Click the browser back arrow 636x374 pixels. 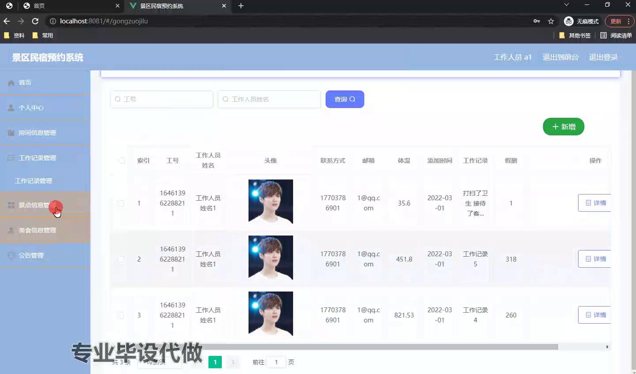(7, 21)
